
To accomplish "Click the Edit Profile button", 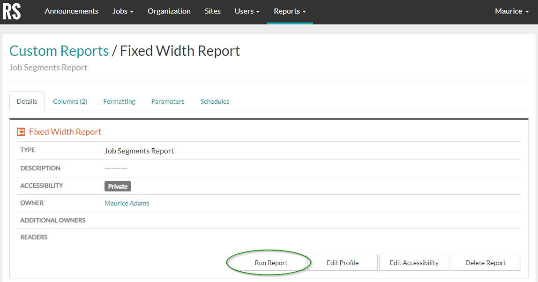I will (x=342, y=262).
